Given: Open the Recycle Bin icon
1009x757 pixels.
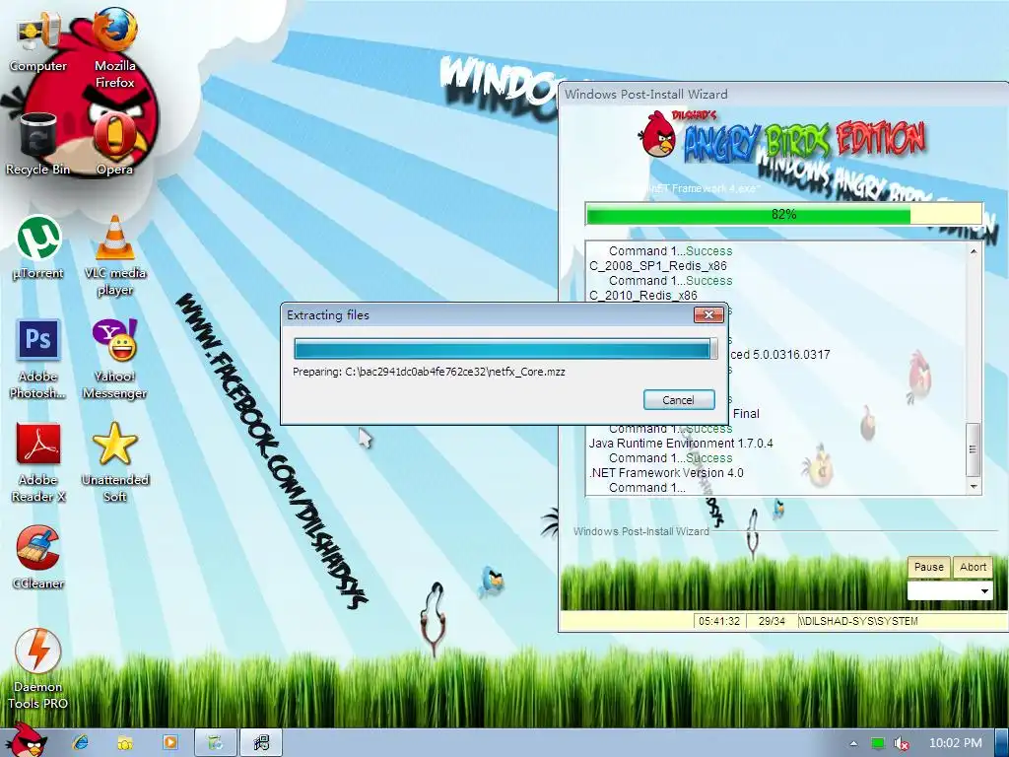Looking at the screenshot, I should tap(38, 144).
